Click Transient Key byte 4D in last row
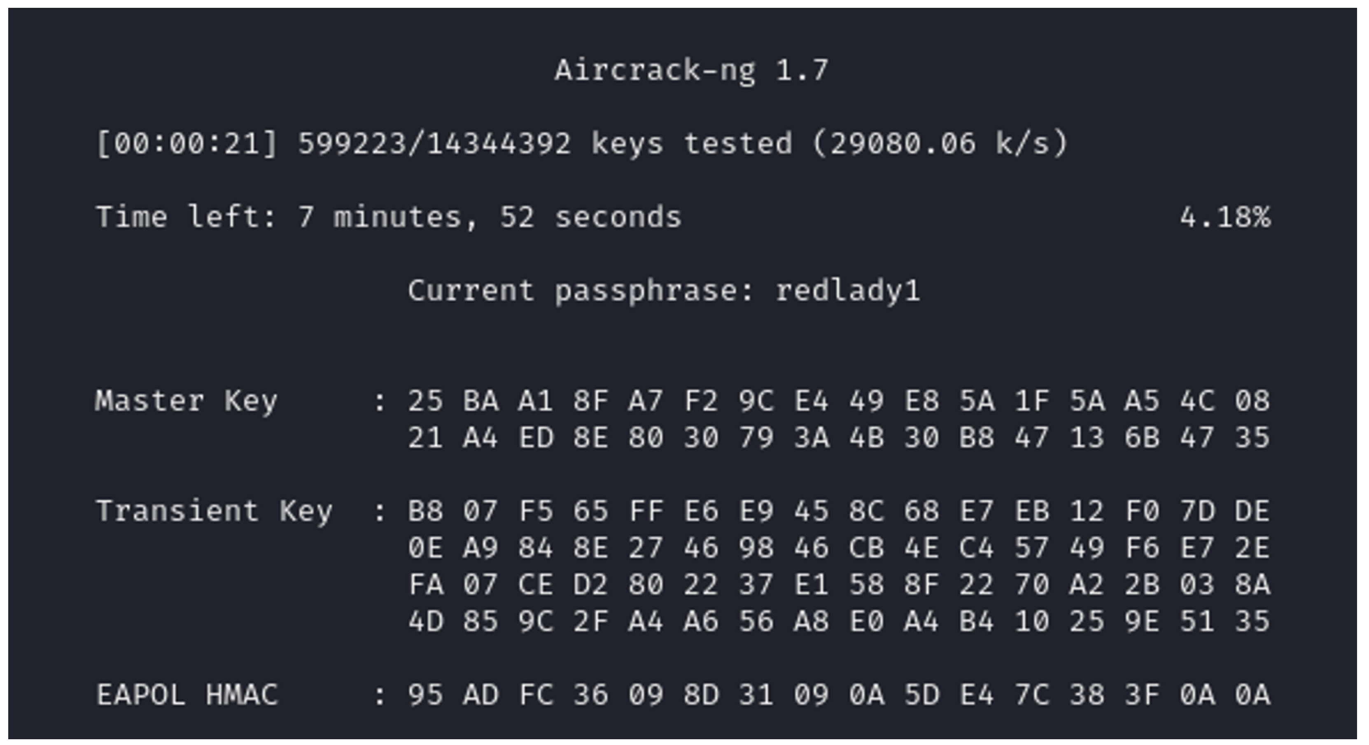The height and width of the screenshot is (745, 1369). tap(425, 621)
